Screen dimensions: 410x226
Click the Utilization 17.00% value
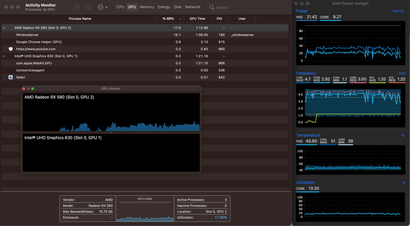click(221, 217)
